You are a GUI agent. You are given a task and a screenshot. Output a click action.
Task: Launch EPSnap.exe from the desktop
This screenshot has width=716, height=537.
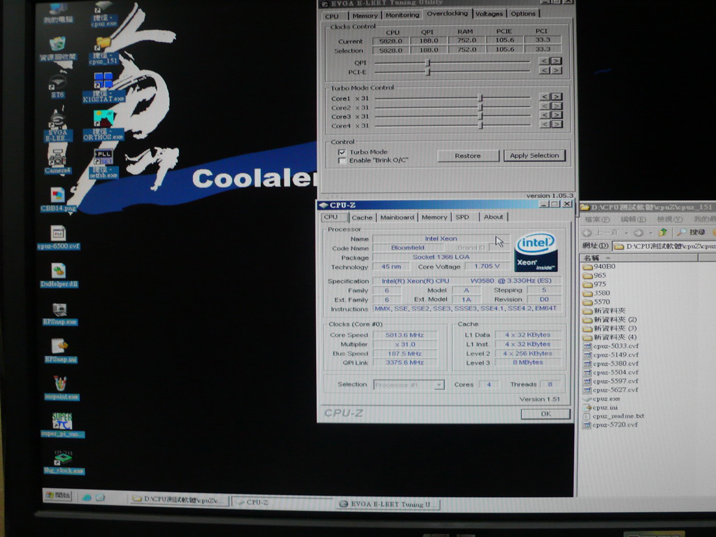[60, 314]
